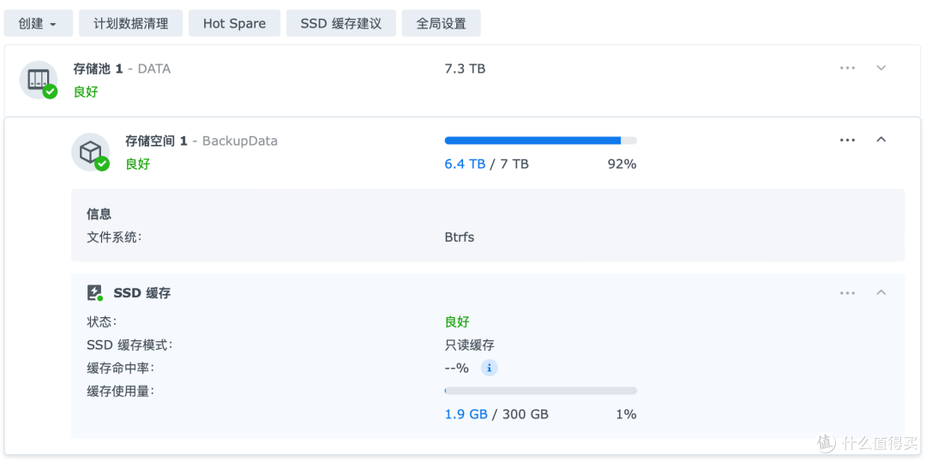Screen dimensions: 926x462
Task: Click the 存储空间 1 - BackupData title
Action: [201, 141]
